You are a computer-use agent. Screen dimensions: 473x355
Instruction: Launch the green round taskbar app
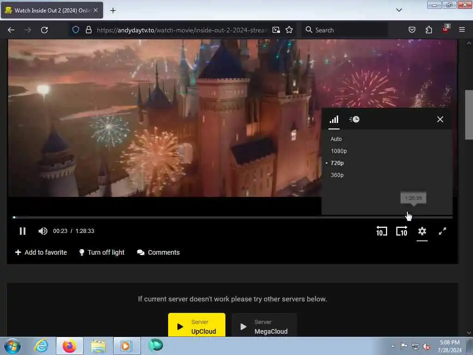pyautogui.click(x=156, y=345)
